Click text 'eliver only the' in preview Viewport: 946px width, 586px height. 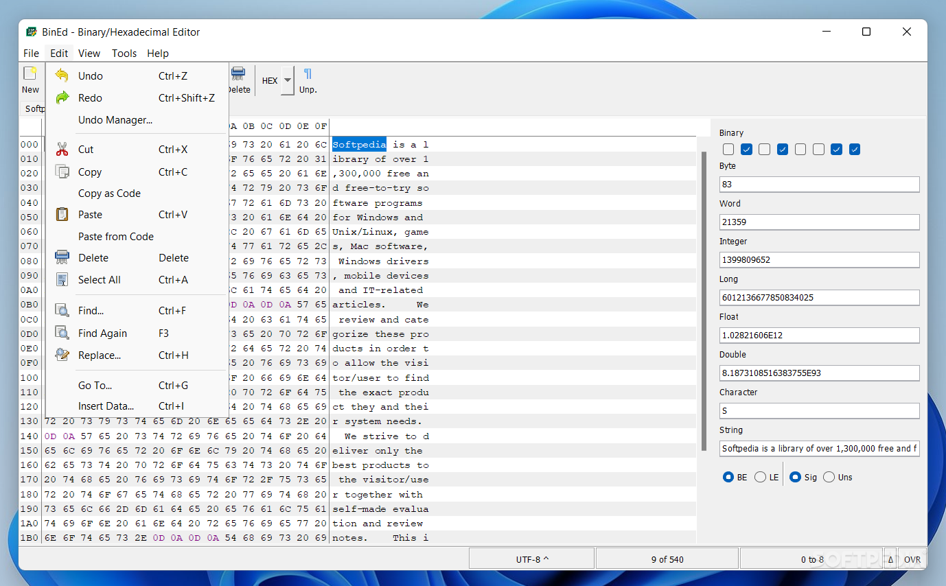(378, 450)
